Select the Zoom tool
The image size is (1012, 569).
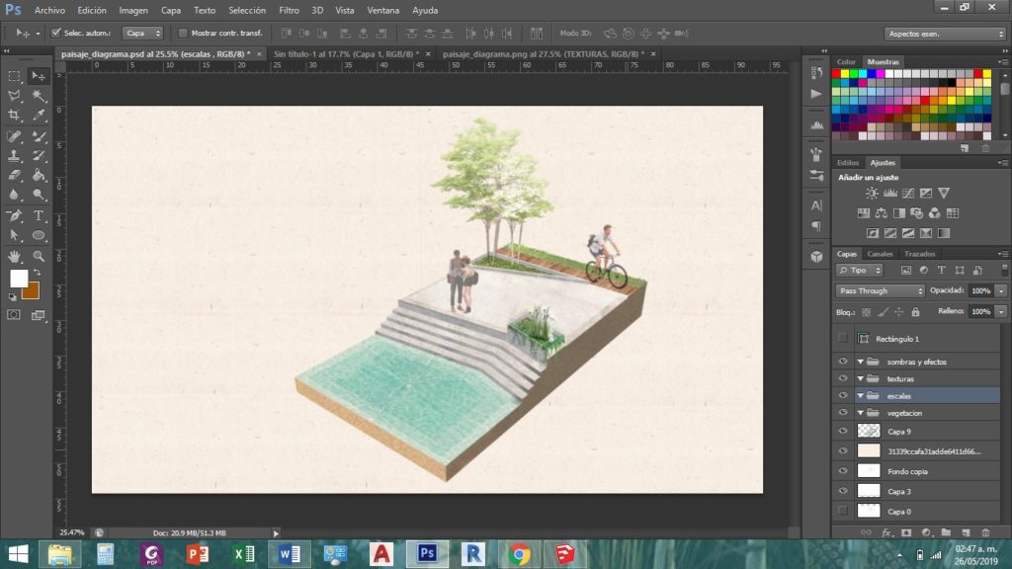[x=39, y=256]
